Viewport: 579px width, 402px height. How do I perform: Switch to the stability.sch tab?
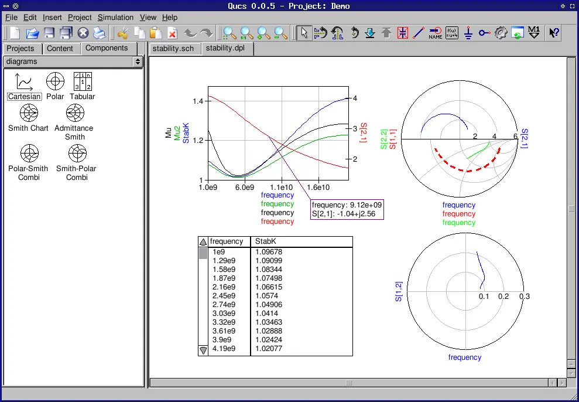(173, 49)
